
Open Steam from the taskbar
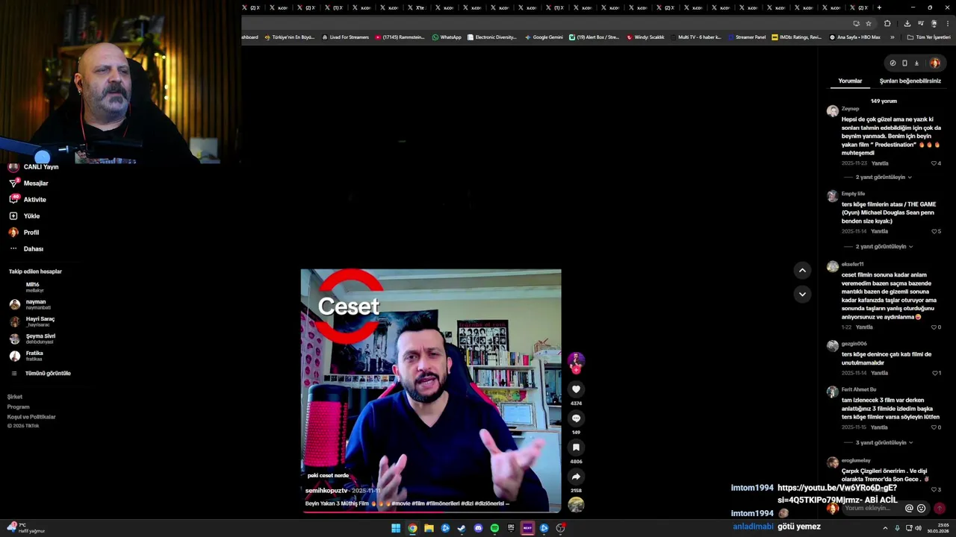(462, 528)
